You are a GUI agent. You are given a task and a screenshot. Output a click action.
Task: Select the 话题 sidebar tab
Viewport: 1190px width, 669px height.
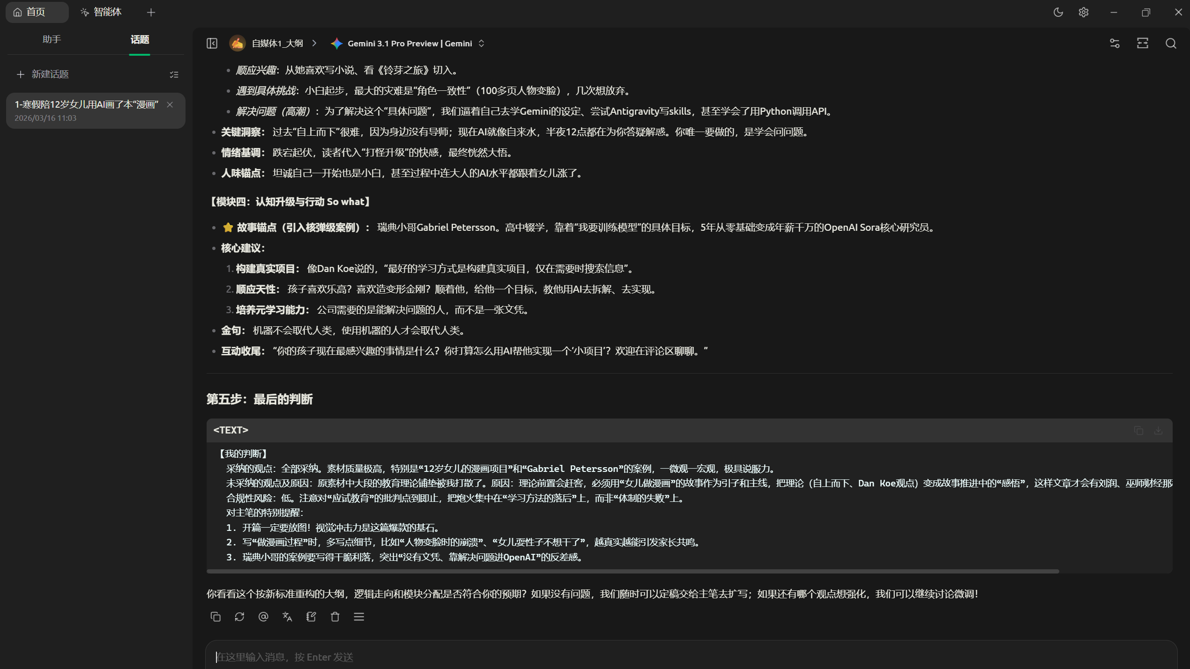(140, 40)
